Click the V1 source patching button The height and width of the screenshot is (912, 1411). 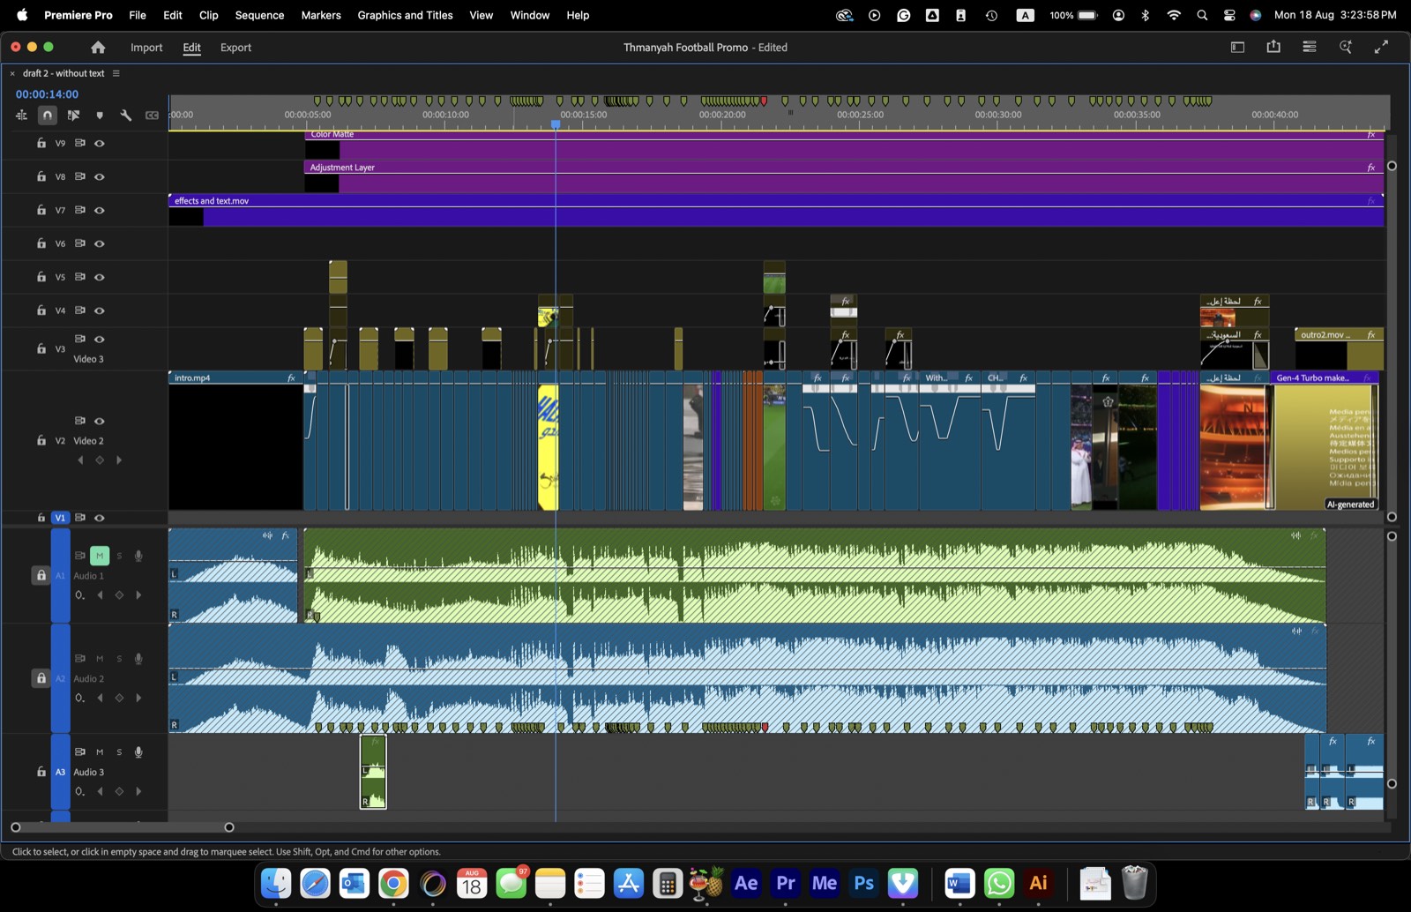(x=60, y=518)
